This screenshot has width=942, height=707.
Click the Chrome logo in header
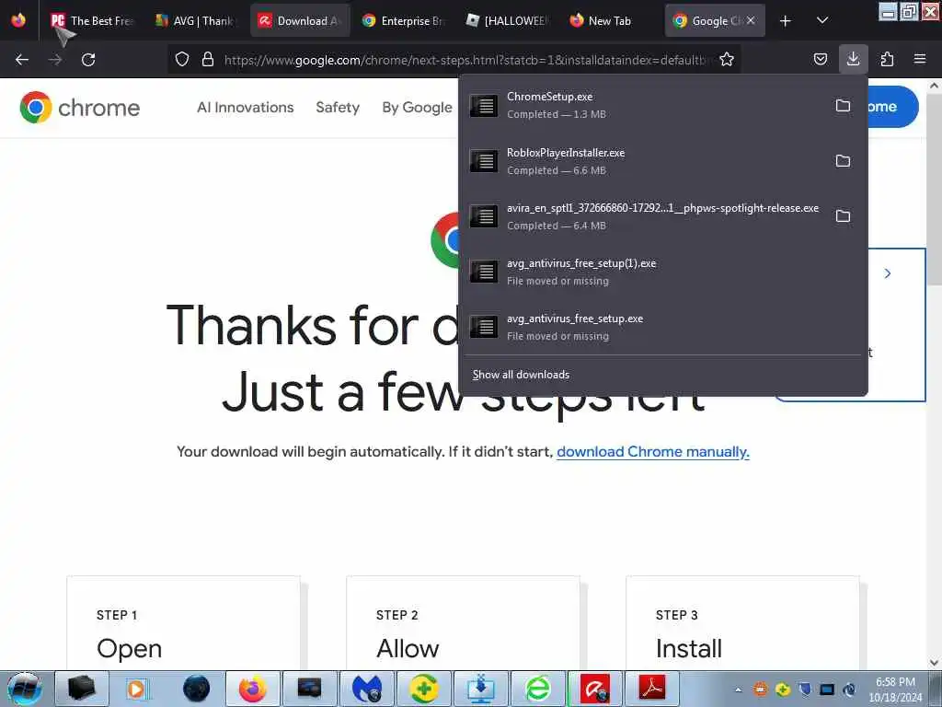pyautogui.click(x=80, y=108)
